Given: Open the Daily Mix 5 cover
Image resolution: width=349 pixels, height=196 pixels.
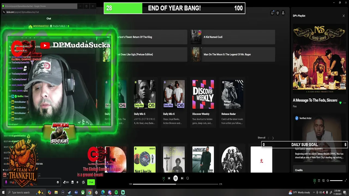Looking at the screenshot, I should point(145,94).
